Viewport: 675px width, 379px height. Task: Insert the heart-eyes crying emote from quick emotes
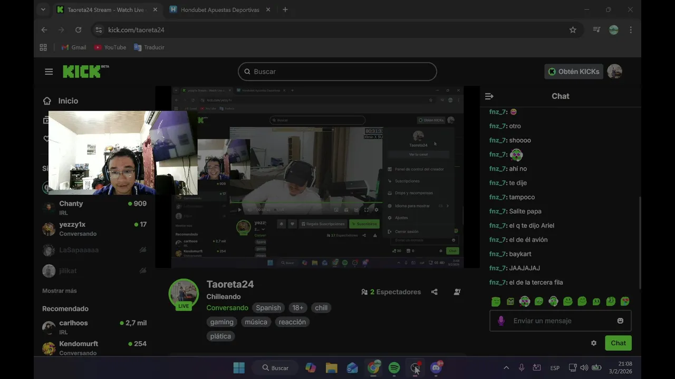coord(625,301)
